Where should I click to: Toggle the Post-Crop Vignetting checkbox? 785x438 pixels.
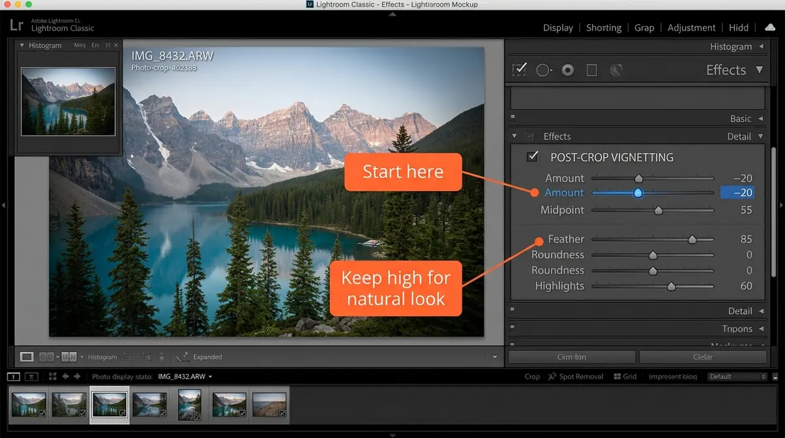click(x=534, y=156)
